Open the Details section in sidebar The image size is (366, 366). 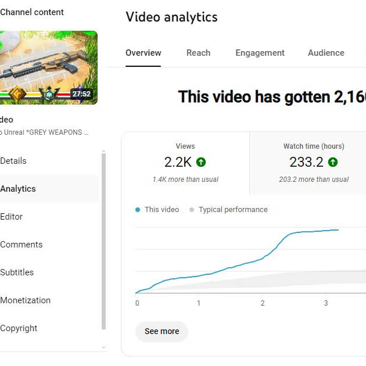coord(13,161)
